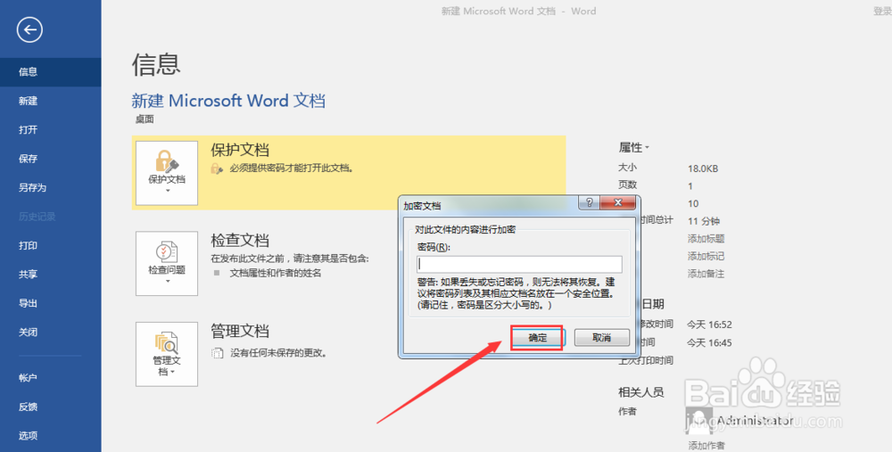Click the 今天 16:52 modified time

(709, 325)
